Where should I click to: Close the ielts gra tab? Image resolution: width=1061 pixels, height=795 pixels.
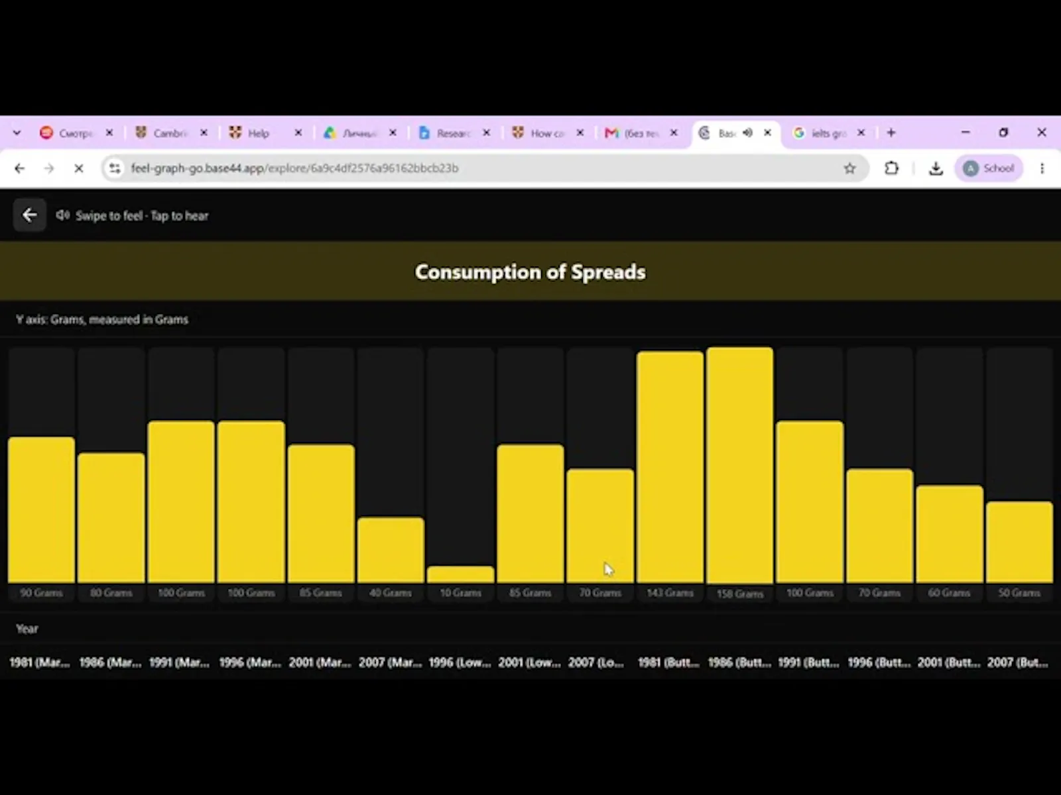coord(861,132)
